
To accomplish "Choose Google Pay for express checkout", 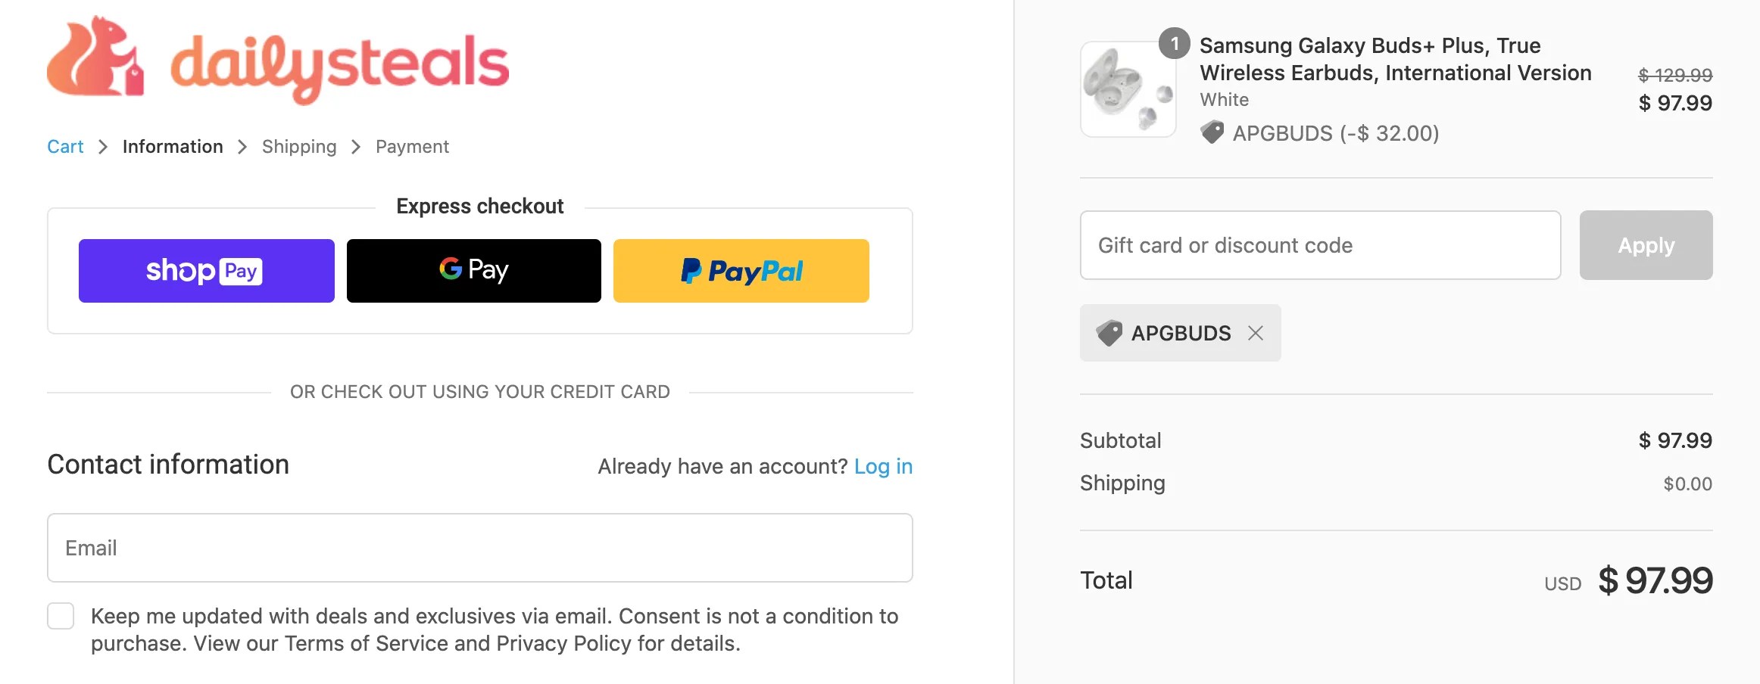I will coord(473,270).
